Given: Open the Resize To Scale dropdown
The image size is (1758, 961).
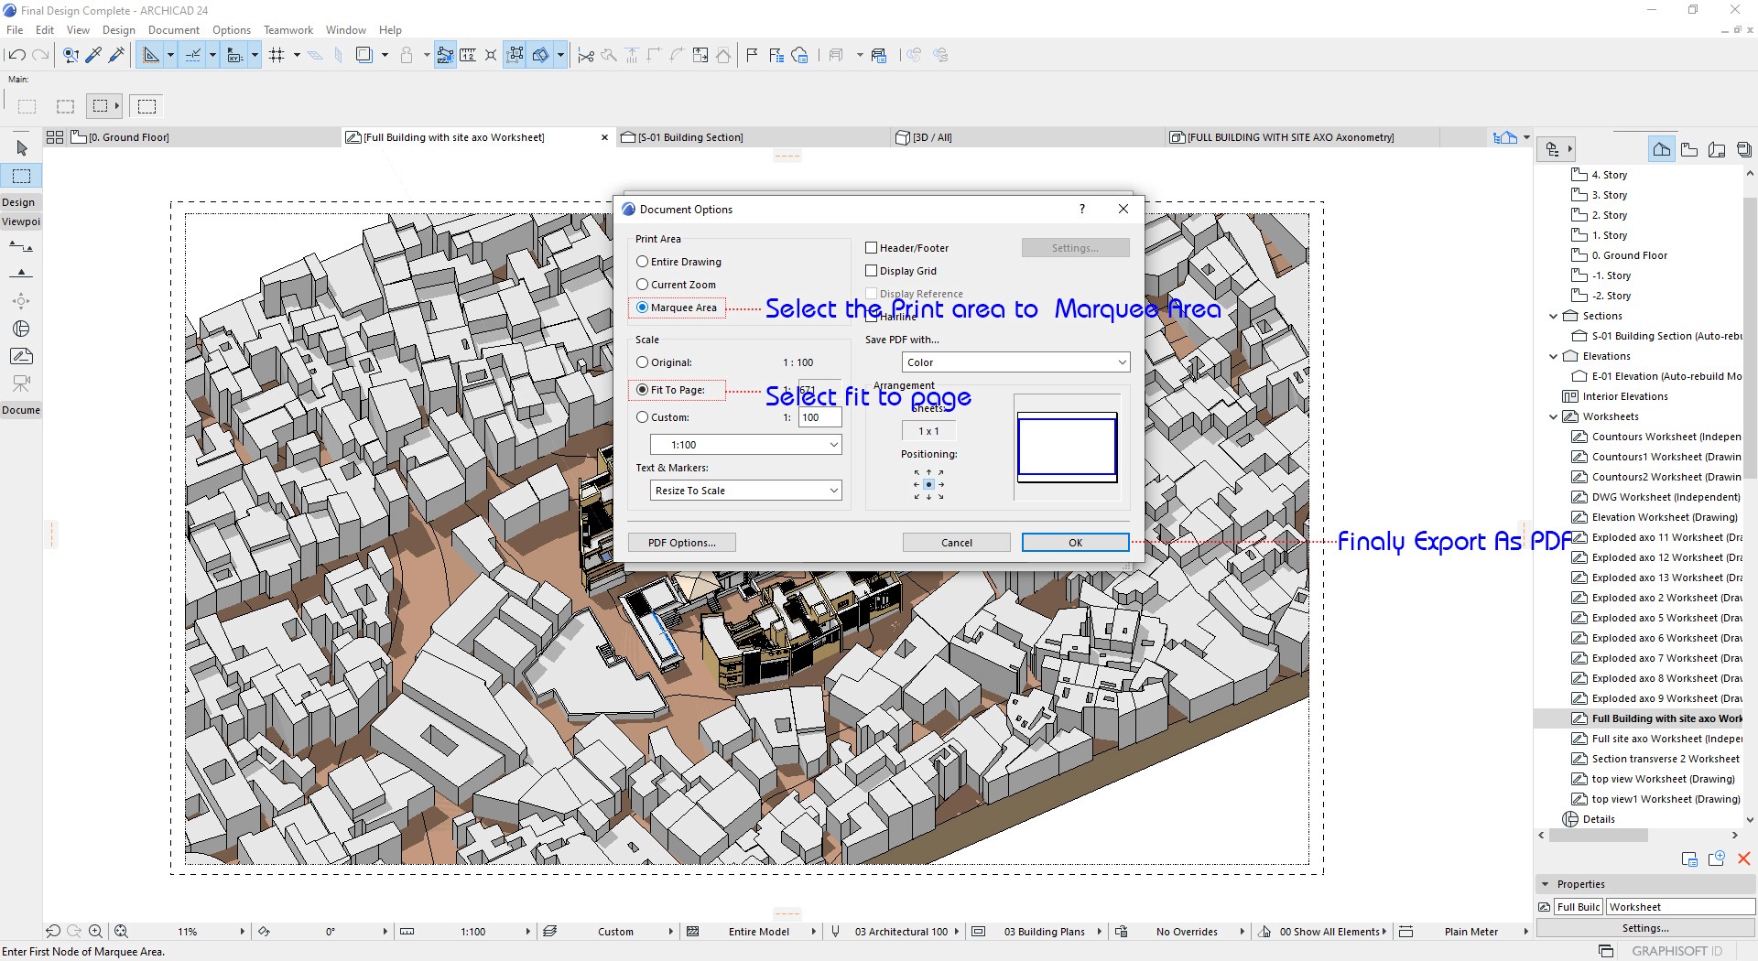Looking at the screenshot, I should click(x=745, y=491).
